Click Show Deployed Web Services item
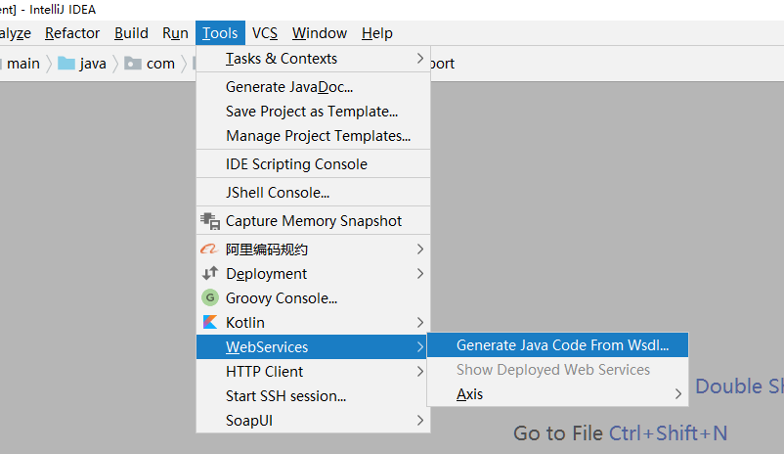Image resolution: width=784 pixels, height=454 pixels. pyautogui.click(x=557, y=370)
